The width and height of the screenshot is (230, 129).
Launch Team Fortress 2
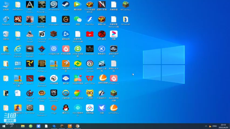(x=42, y=110)
